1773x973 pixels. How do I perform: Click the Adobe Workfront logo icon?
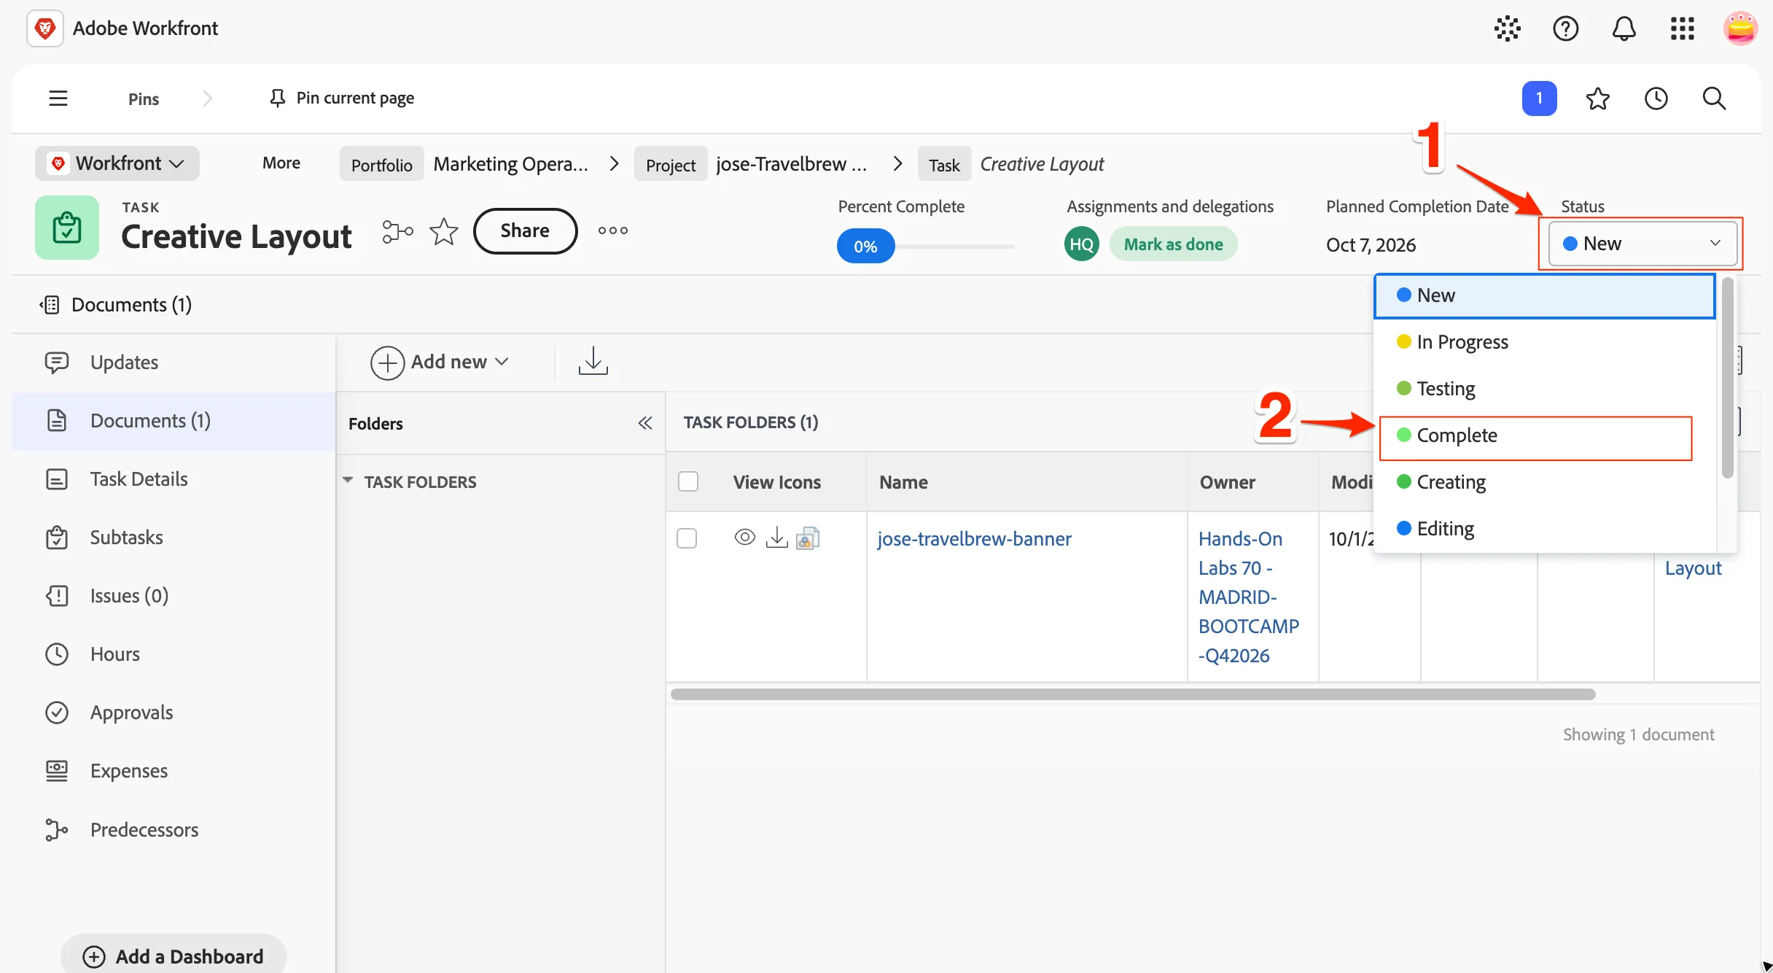tap(45, 28)
